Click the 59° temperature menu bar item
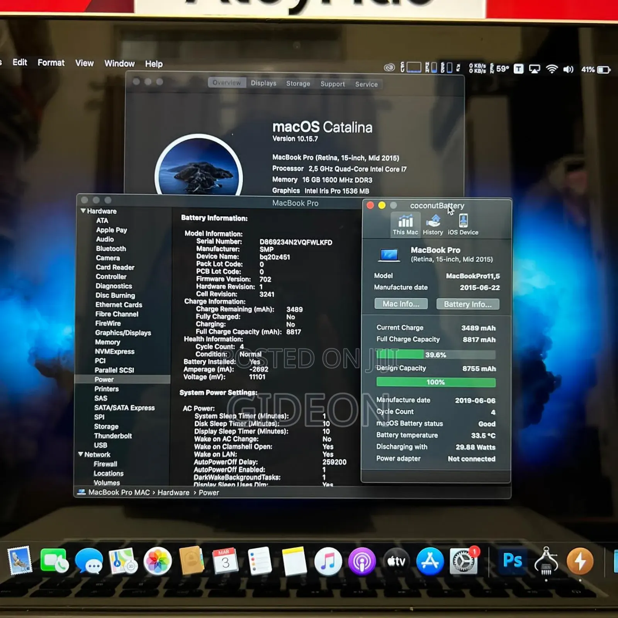Screen dimensions: 618x618 coord(499,69)
